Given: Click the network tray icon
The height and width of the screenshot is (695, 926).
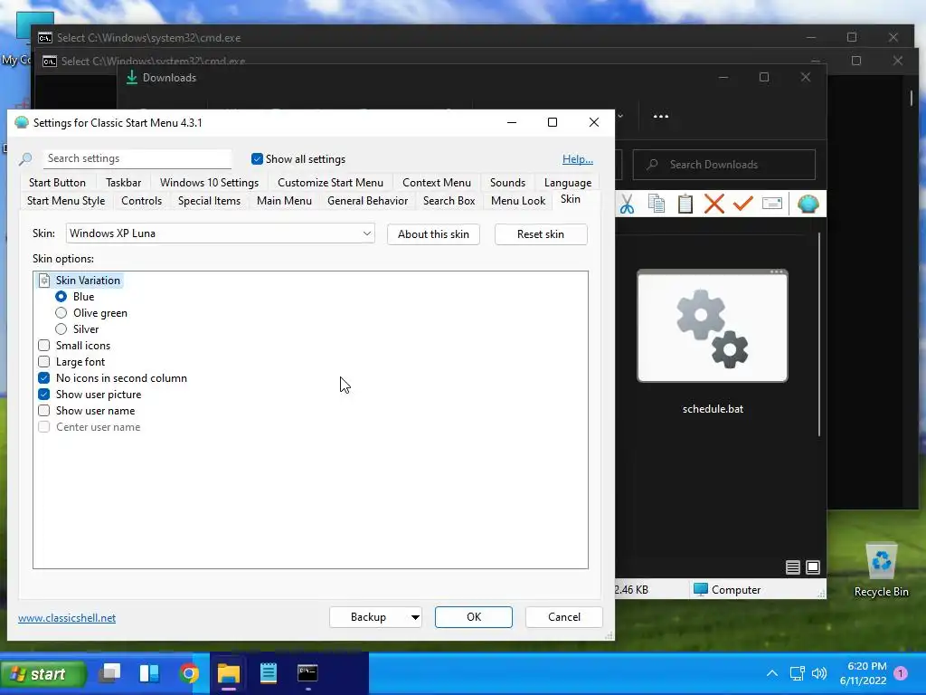Looking at the screenshot, I should coord(798,673).
